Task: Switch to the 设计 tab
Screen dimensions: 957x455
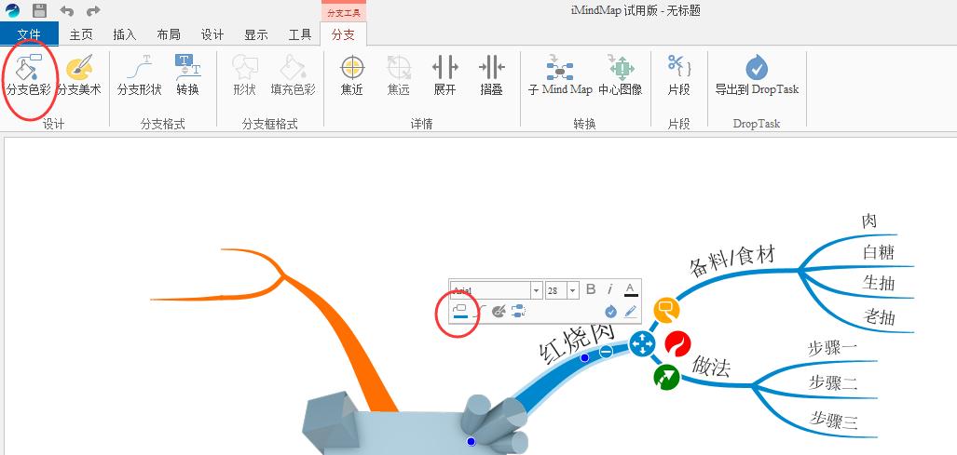Action: pos(212,34)
